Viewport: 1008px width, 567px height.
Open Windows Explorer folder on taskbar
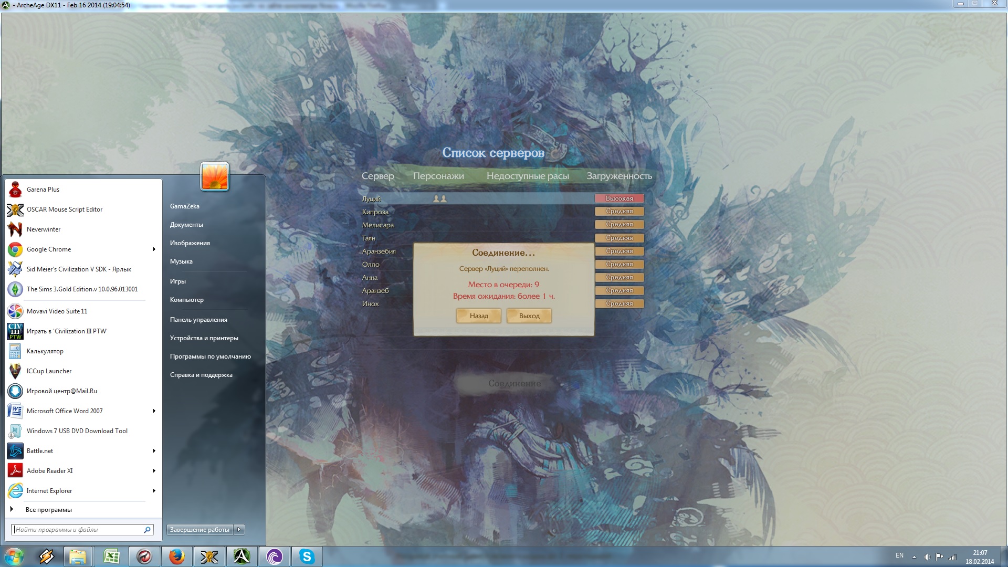tap(78, 556)
